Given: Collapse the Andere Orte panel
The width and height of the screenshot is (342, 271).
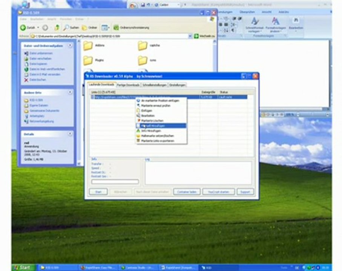Looking at the screenshot, I should [70, 92].
